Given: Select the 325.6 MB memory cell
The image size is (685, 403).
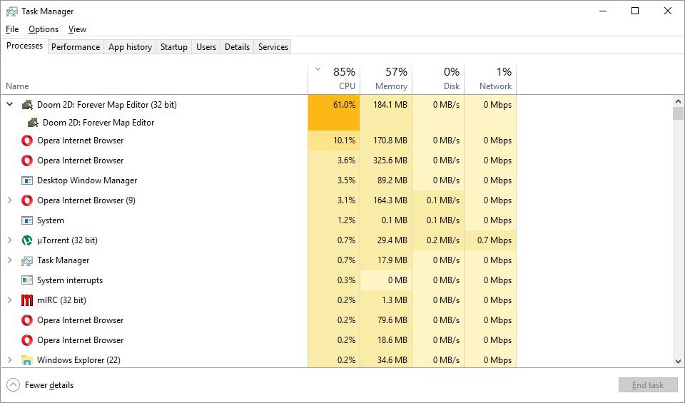Looking at the screenshot, I should pyautogui.click(x=386, y=160).
